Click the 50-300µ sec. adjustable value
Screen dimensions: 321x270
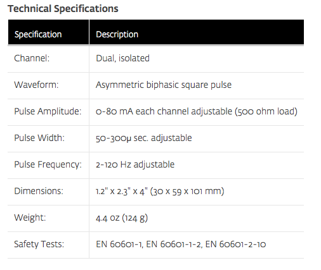coord(144,138)
